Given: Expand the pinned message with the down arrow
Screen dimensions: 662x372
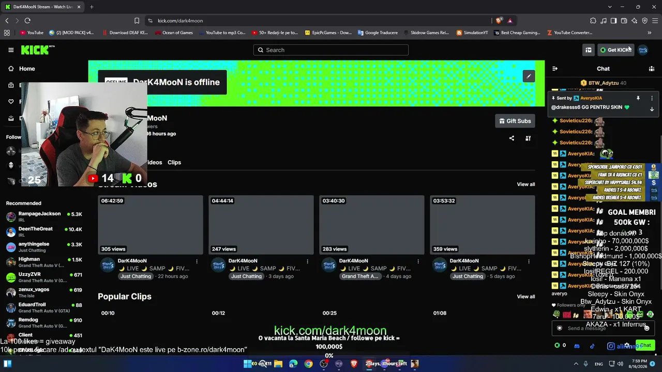Looking at the screenshot, I should (x=652, y=109).
